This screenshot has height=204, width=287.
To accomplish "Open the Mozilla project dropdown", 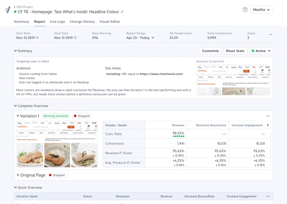I will (262, 10).
